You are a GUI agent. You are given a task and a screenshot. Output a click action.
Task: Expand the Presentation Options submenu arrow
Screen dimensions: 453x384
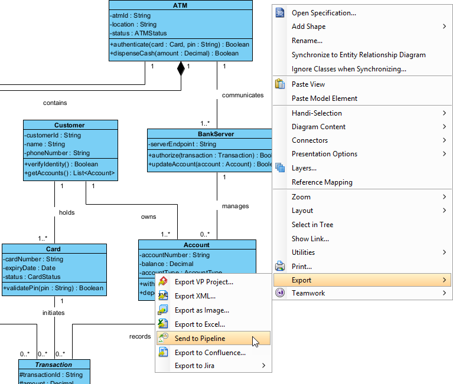click(x=444, y=154)
